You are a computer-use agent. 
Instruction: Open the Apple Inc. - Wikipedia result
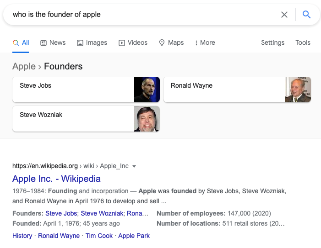56,179
